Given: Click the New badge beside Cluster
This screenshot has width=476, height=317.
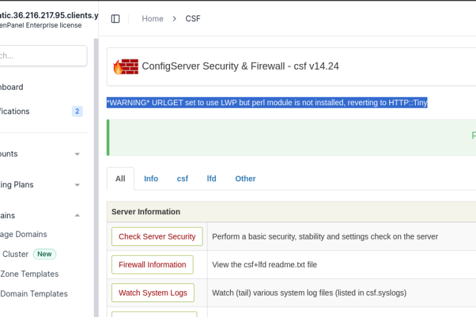Looking at the screenshot, I should (x=45, y=254).
